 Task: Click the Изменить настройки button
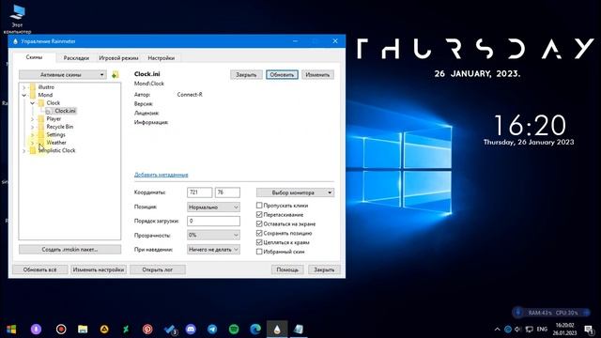[x=99, y=269]
